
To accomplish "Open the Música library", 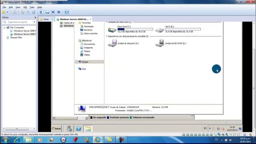I will pos(87,52).
